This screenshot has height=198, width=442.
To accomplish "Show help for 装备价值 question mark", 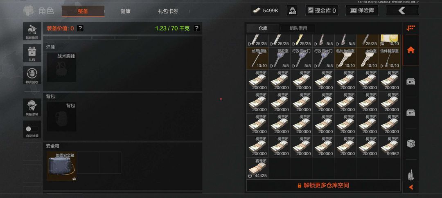I will [x=80, y=28].
